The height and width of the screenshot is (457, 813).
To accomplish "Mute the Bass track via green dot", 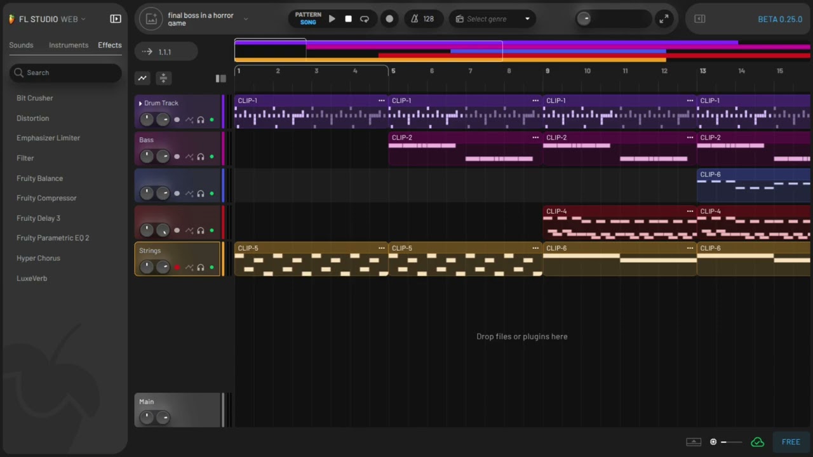I will pyautogui.click(x=212, y=157).
